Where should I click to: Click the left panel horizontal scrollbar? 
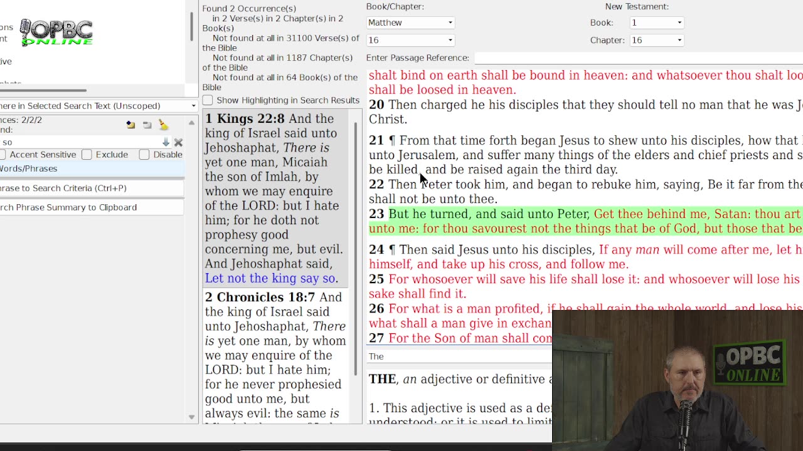tap(43, 90)
